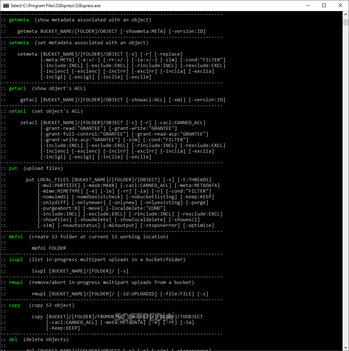Click the scrollbar down arrow
The image size is (349, 351).
(x=345, y=348)
